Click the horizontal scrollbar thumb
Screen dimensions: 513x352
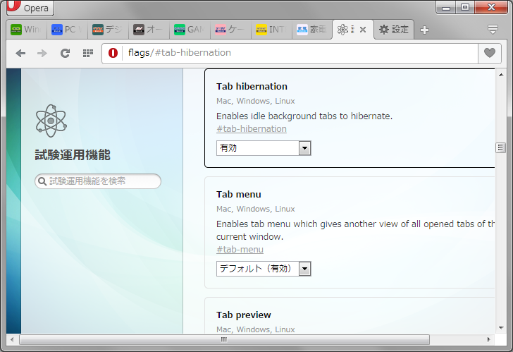click(x=224, y=339)
